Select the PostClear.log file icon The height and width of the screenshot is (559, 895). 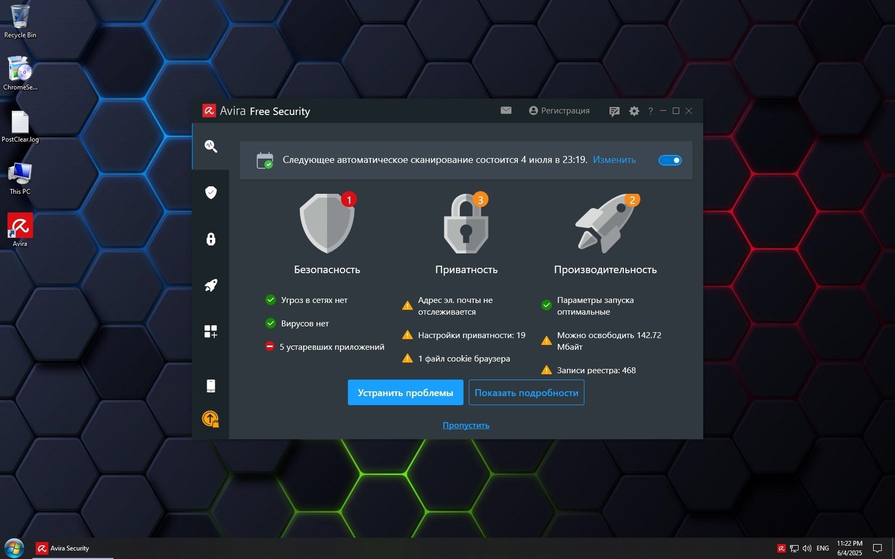20,127
